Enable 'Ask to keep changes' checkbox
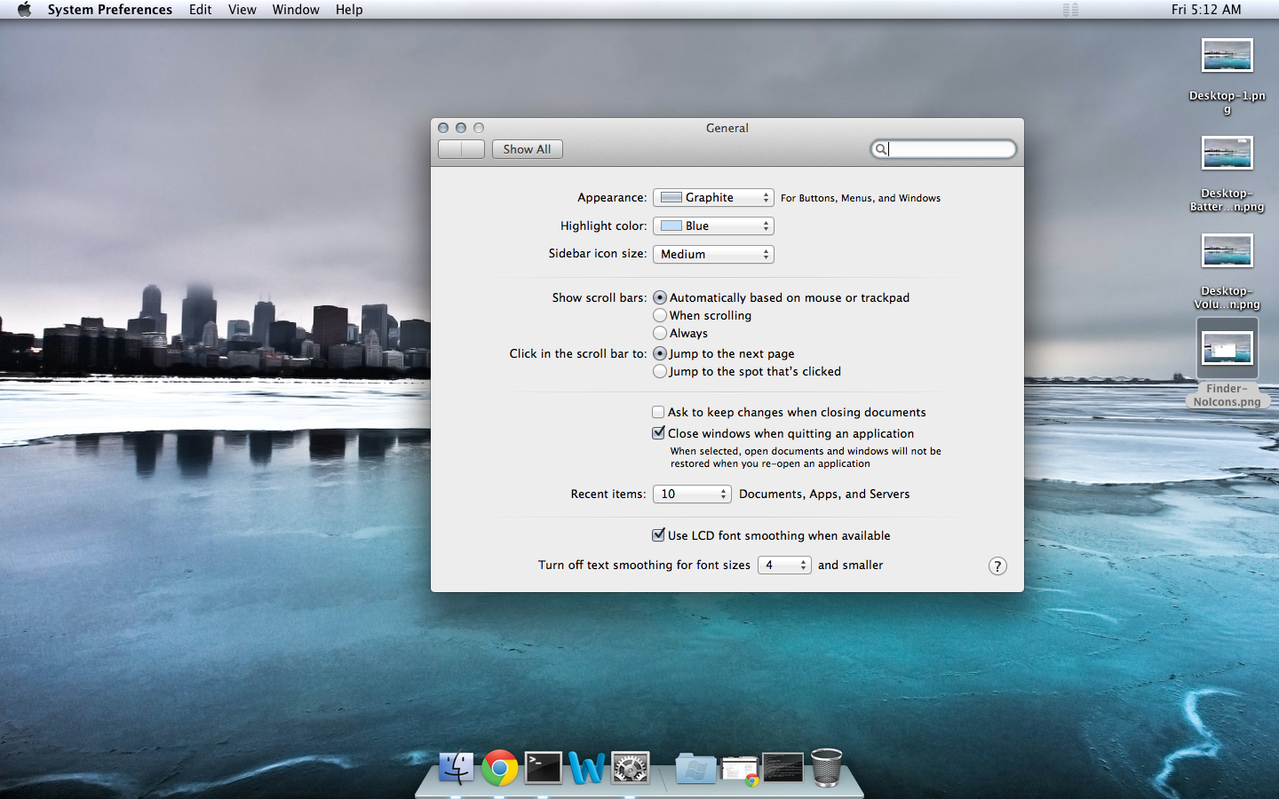1279x799 pixels. tap(658, 412)
